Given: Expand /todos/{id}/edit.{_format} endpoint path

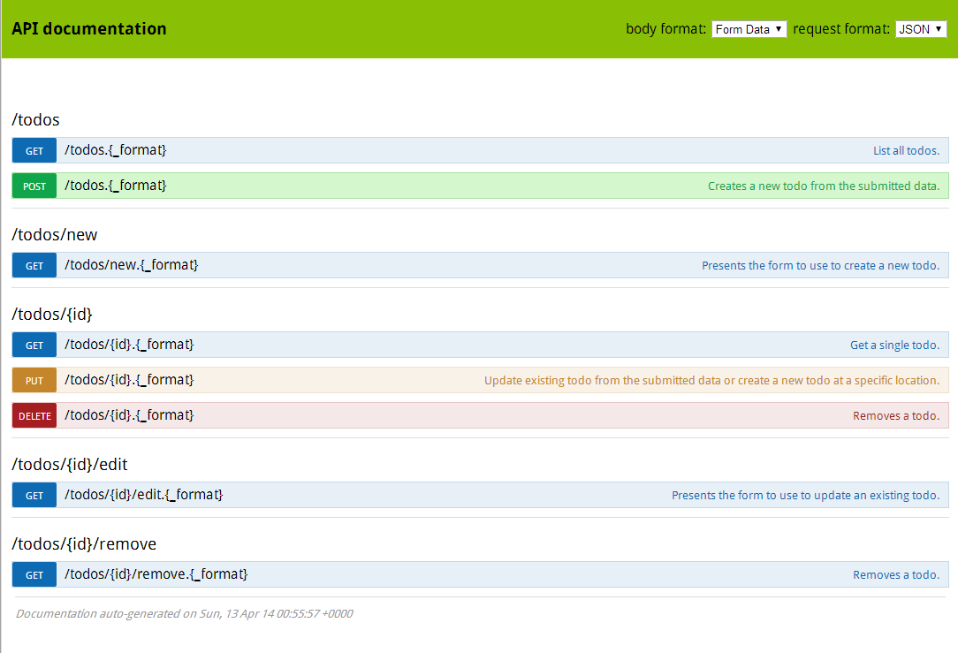Looking at the screenshot, I should click(x=143, y=495).
